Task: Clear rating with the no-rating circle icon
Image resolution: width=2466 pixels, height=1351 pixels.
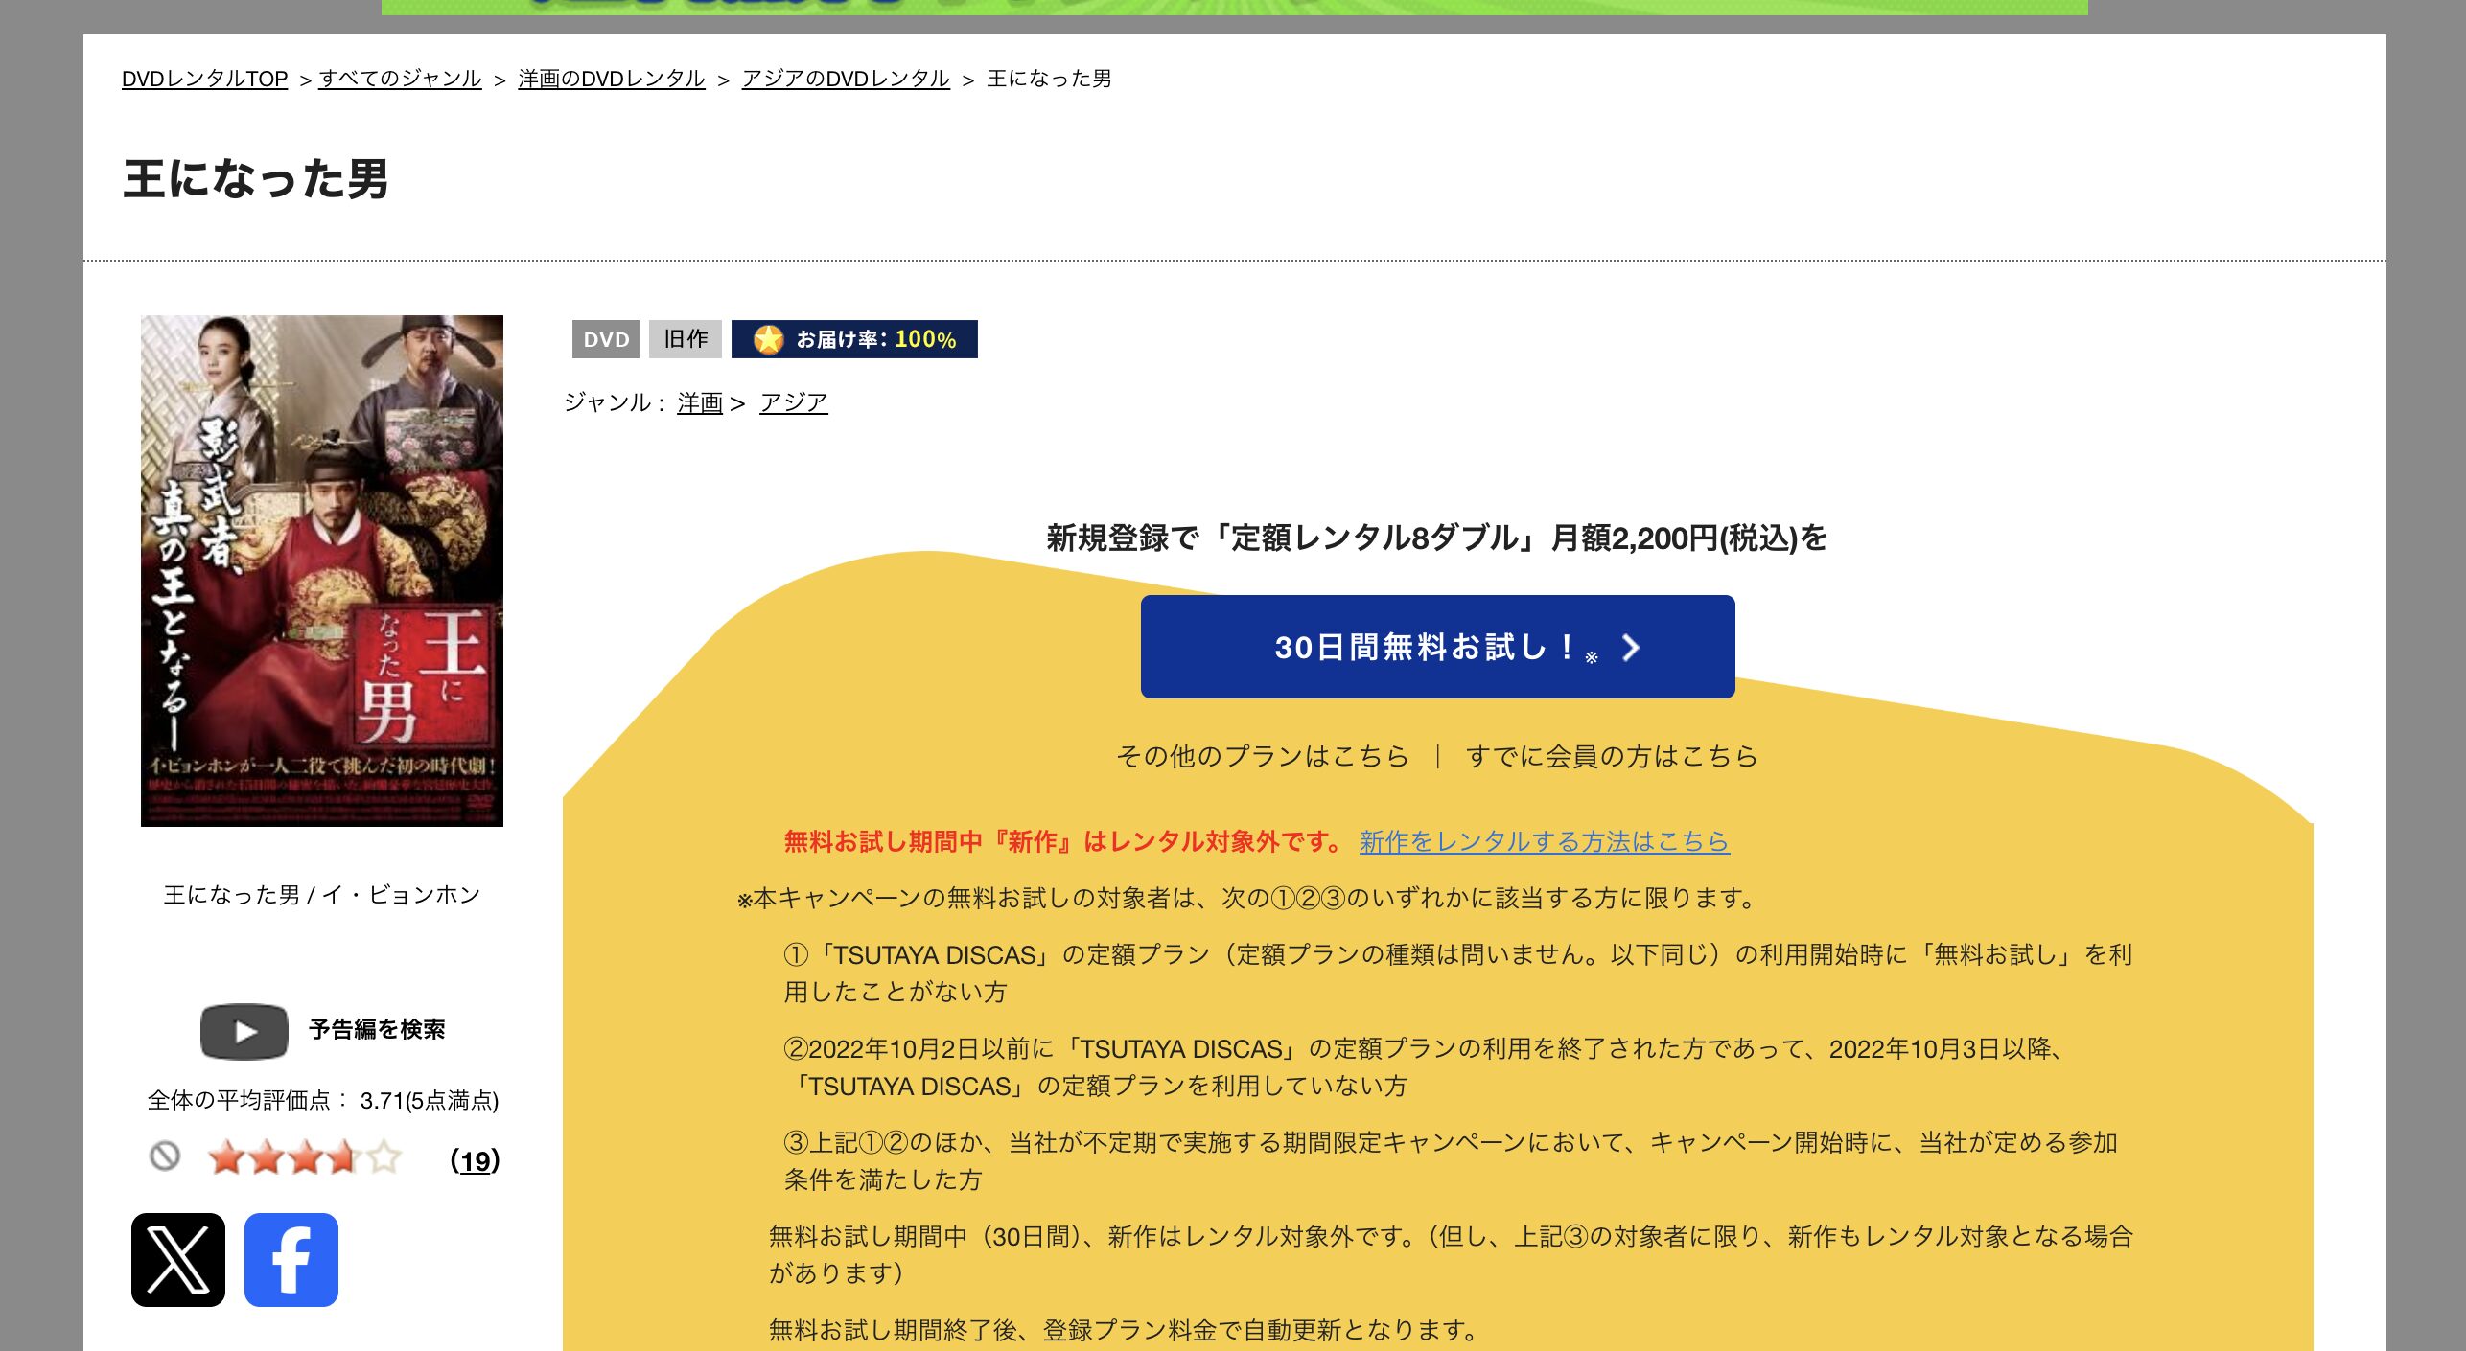Action: 165,1156
